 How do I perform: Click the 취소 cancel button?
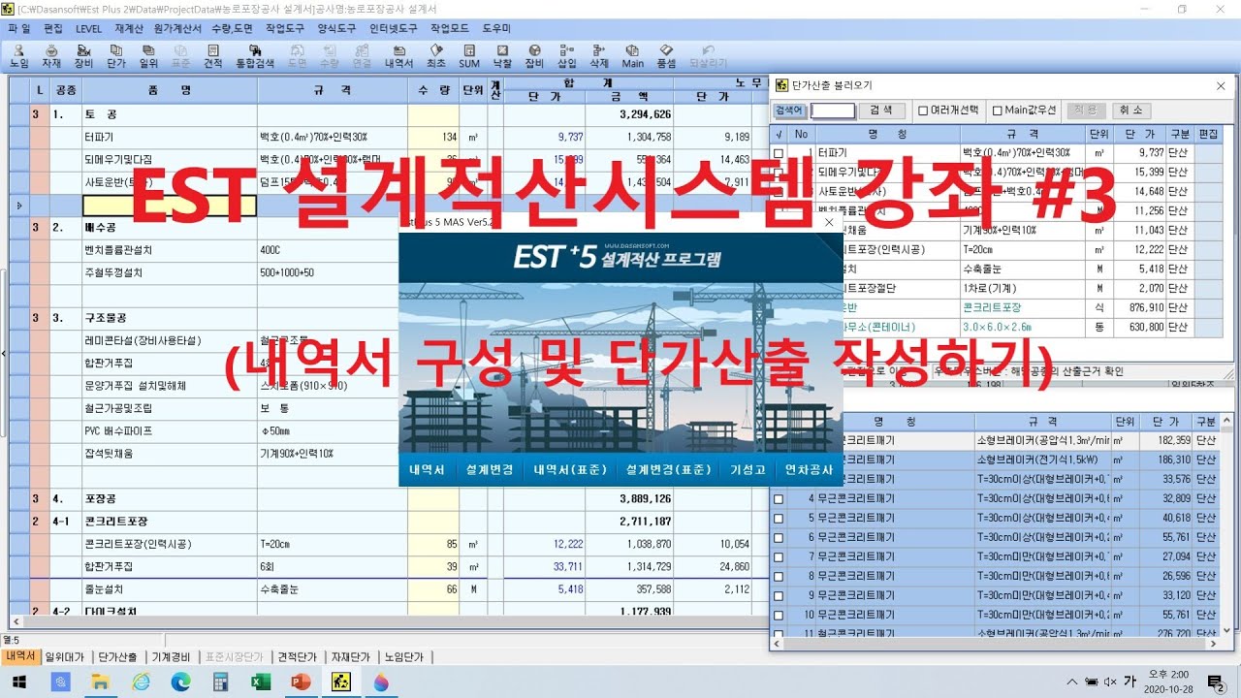(1130, 111)
